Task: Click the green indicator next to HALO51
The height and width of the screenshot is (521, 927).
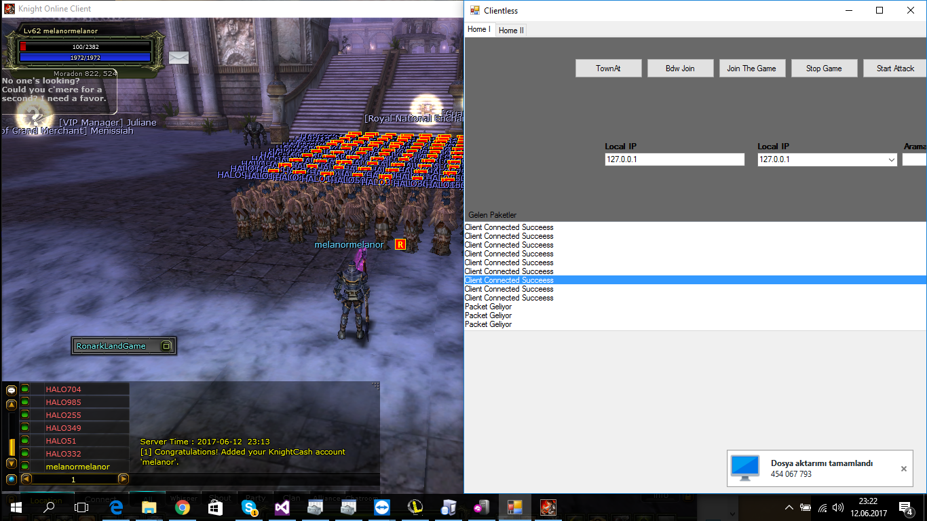Action: [x=25, y=440]
